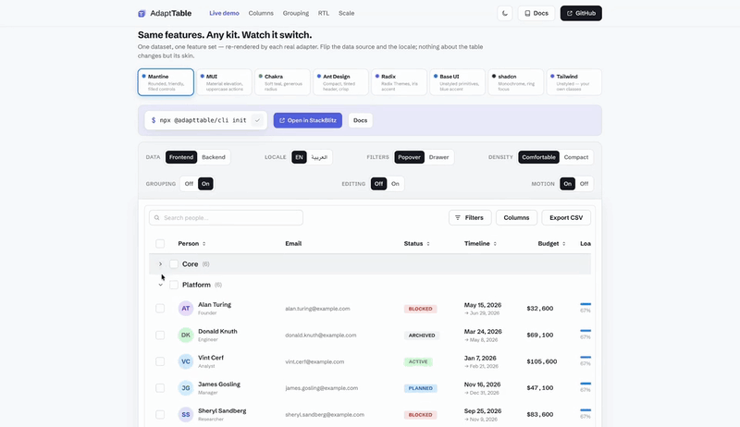Click Docs button beside StackBlitz
The width and height of the screenshot is (740, 427).
point(360,120)
